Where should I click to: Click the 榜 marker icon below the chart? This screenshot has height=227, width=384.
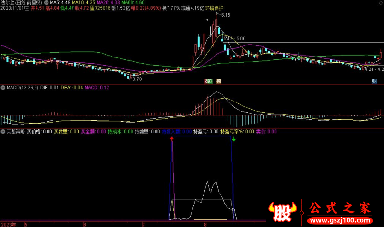pyautogui.click(x=219, y=81)
